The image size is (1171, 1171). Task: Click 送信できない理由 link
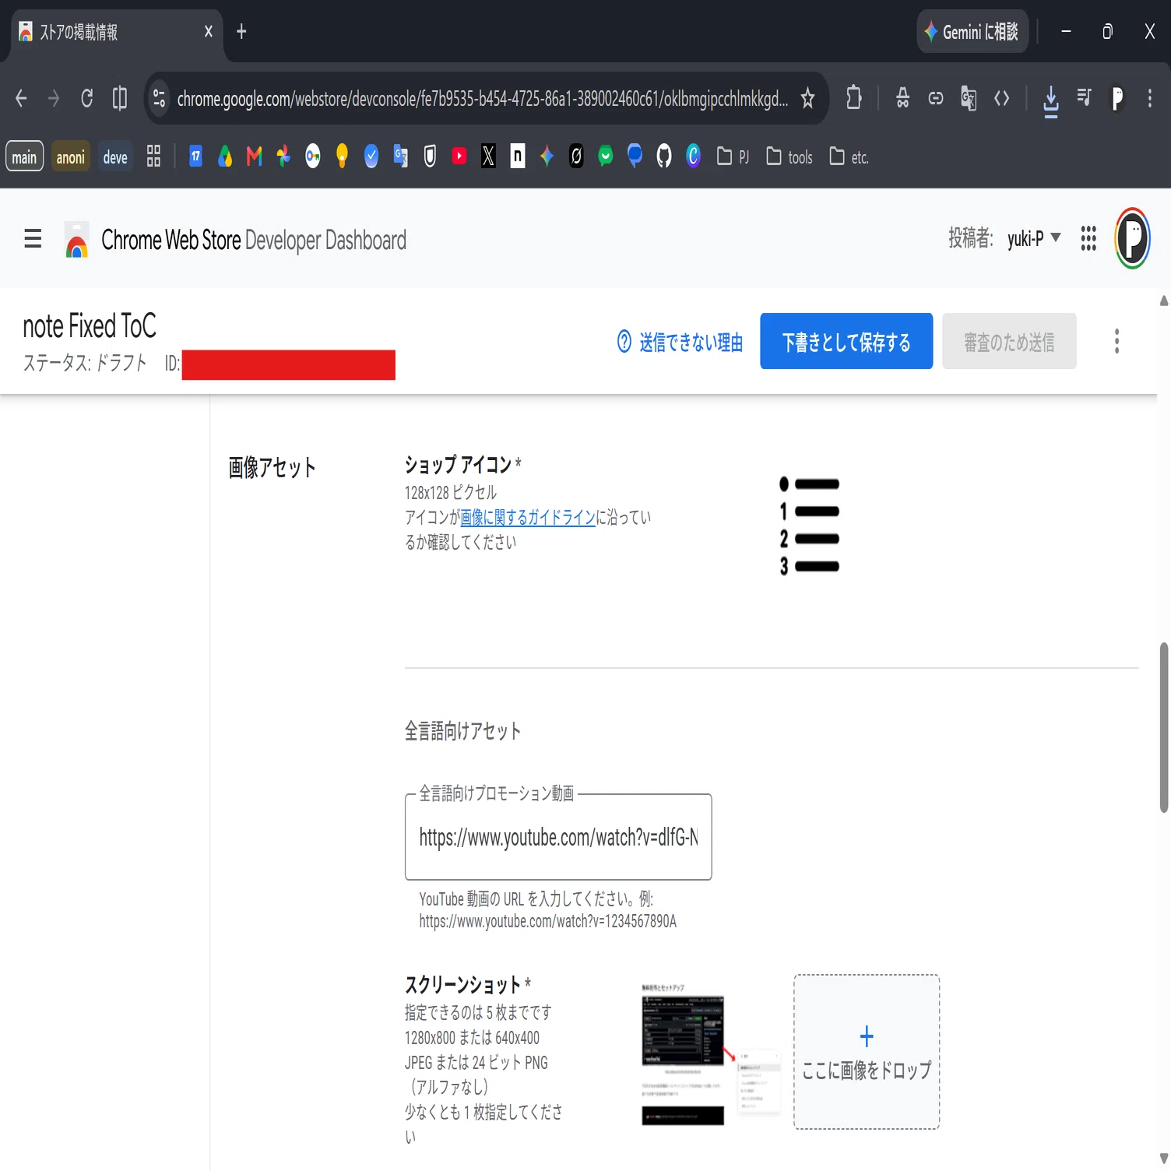(680, 342)
